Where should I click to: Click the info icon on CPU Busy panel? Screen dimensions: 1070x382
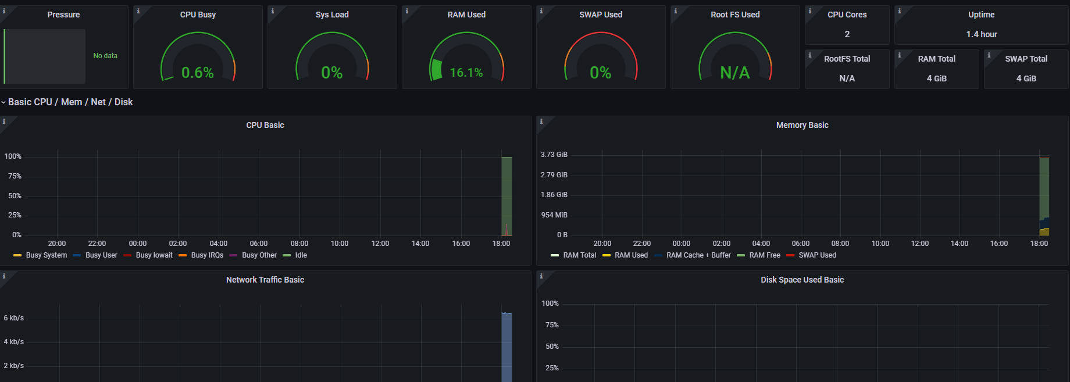coord(138,10)
